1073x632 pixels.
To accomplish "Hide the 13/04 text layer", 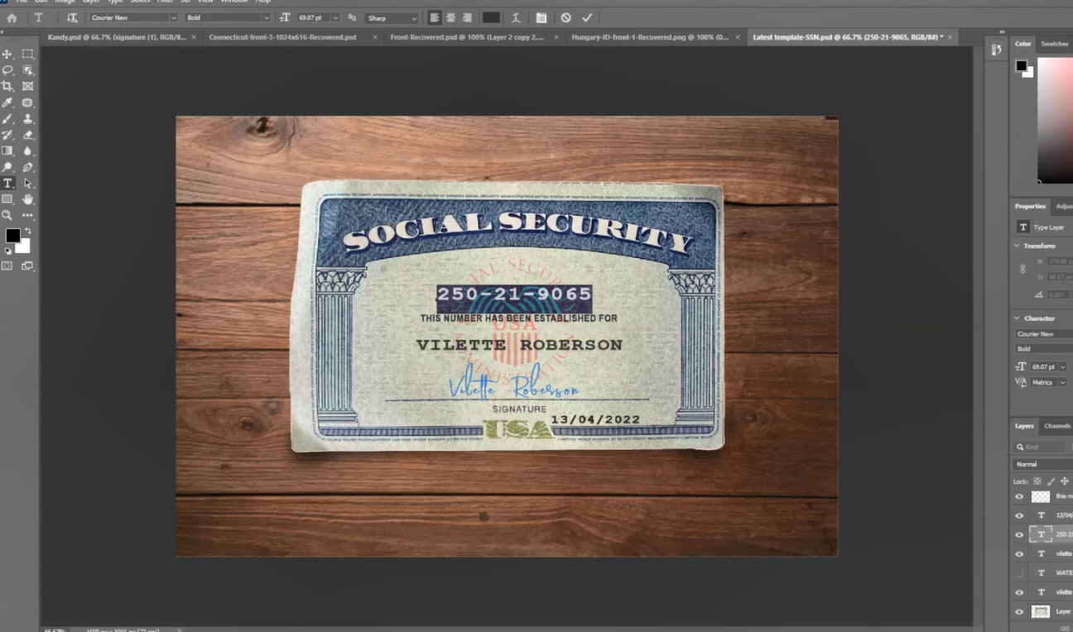I will tap(1019, 515).
